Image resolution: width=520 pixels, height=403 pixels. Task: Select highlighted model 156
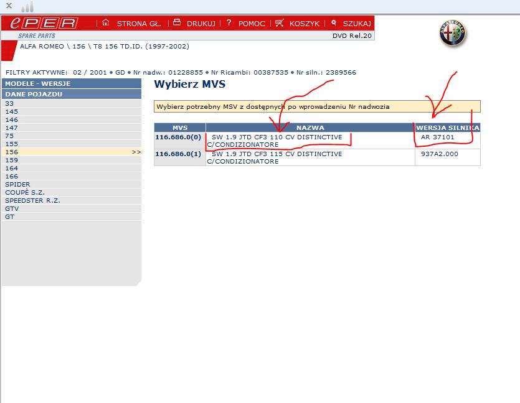(72, 152)
